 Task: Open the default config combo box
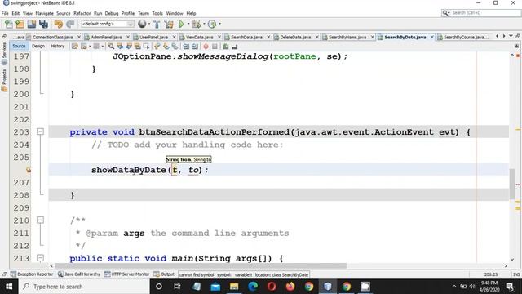pyautogui.click(x=107, y=24)
